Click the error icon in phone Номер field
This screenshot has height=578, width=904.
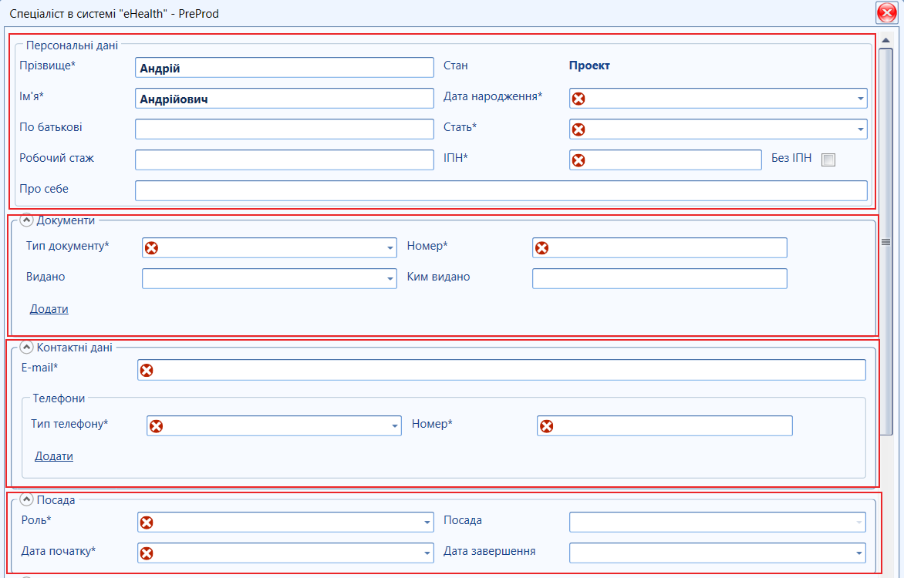546,426
